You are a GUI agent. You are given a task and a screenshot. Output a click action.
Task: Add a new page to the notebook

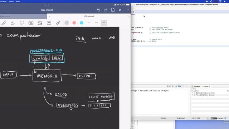(x=113, y=10)
